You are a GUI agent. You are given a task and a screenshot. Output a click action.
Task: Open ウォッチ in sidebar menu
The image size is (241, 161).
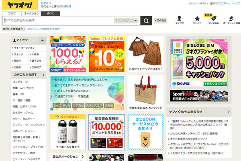(20, 54)
